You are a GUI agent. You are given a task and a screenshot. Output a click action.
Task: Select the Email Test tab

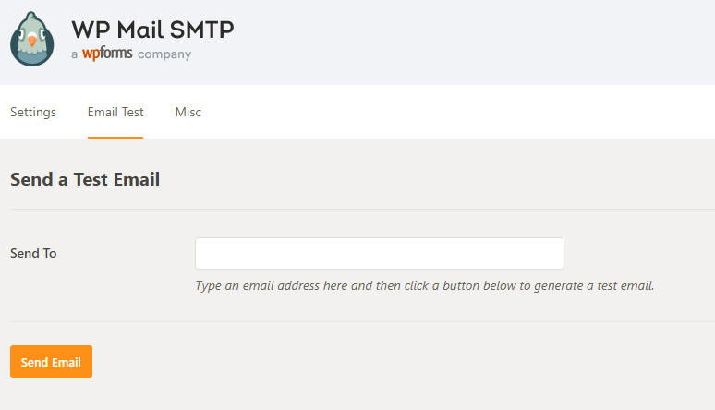tap(115, 112)
